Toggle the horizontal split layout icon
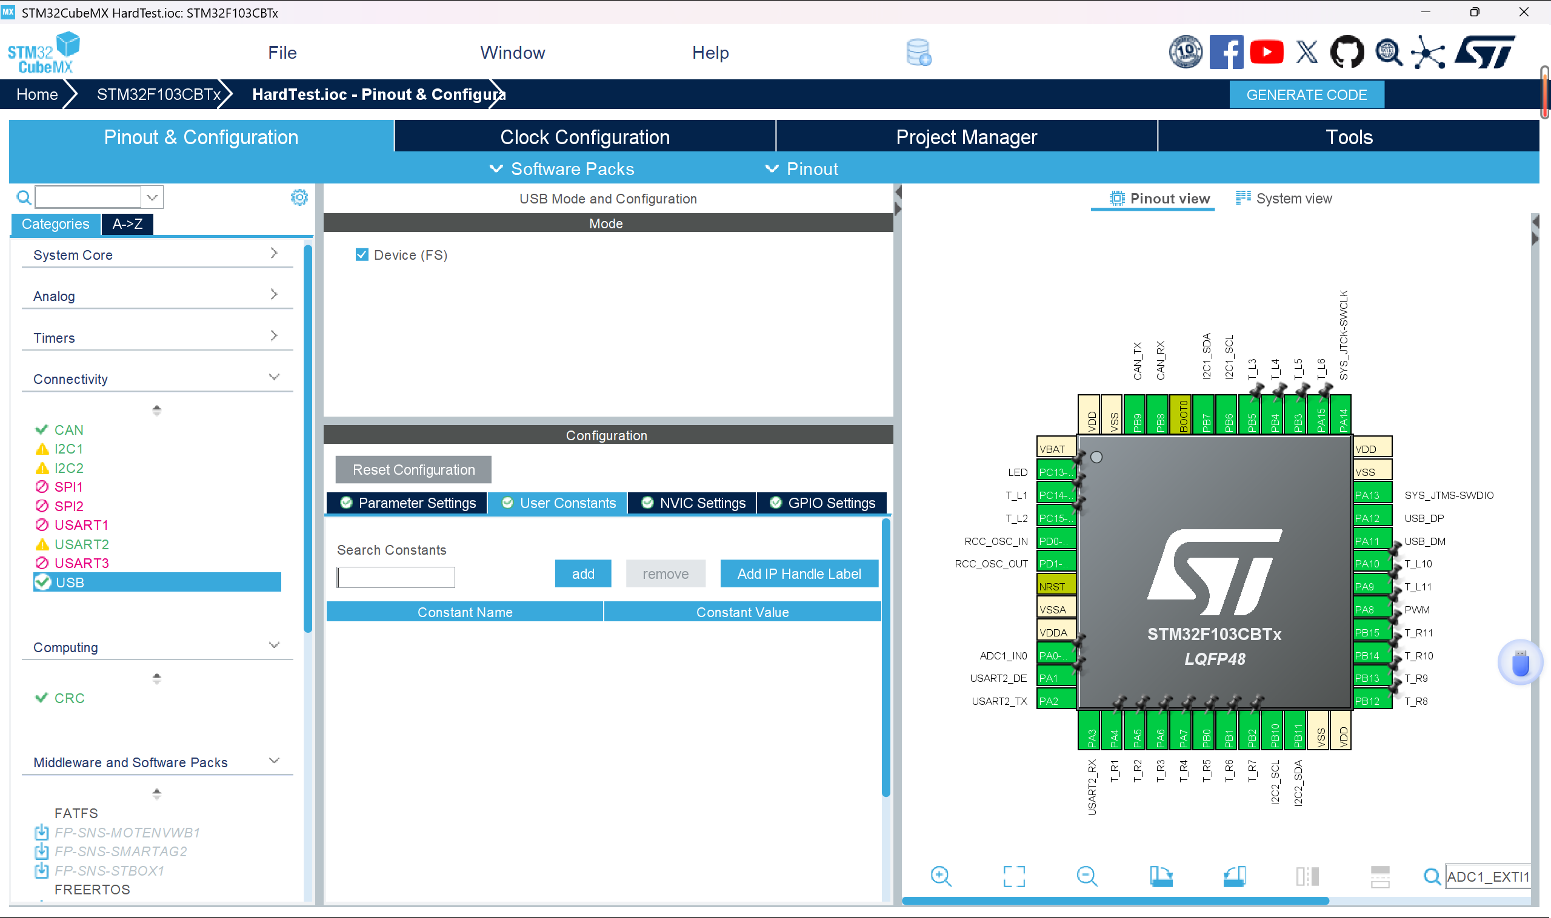Viewport: 1551px width, 918px height. 1380,877
